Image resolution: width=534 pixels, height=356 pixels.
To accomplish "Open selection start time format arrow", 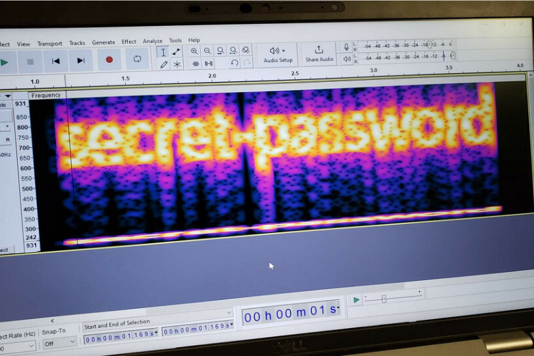I will (x=157, y=333).
